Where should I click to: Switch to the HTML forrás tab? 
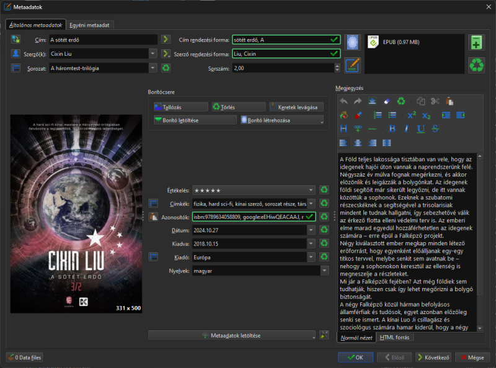[x=395, y=338]
